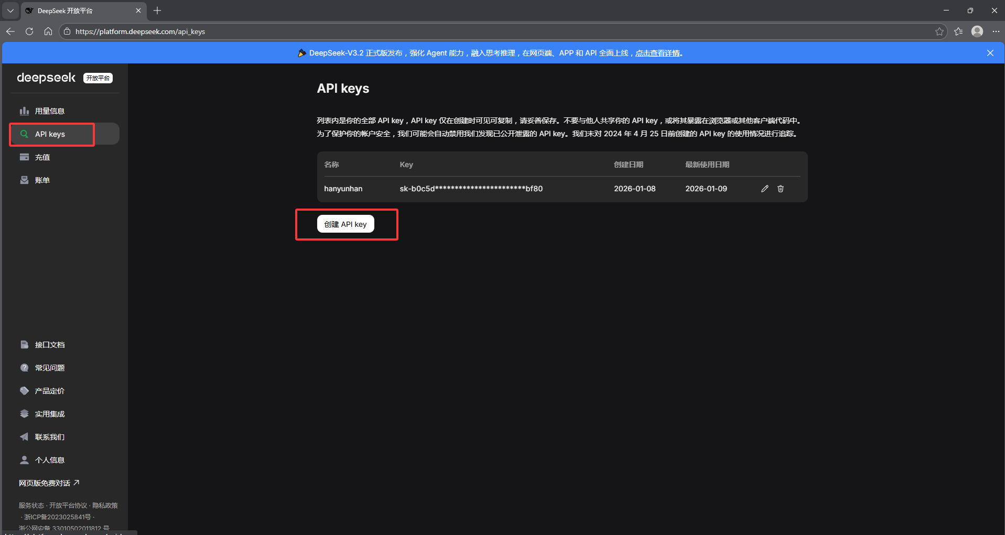Open 服务状态 service status link
The height and width of the screenshot is (535, 1005).
(x=31, y=506)
